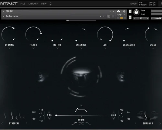Click the SPACE label
162x130 pixels.
pyautogui.click(x=153, y=45)
